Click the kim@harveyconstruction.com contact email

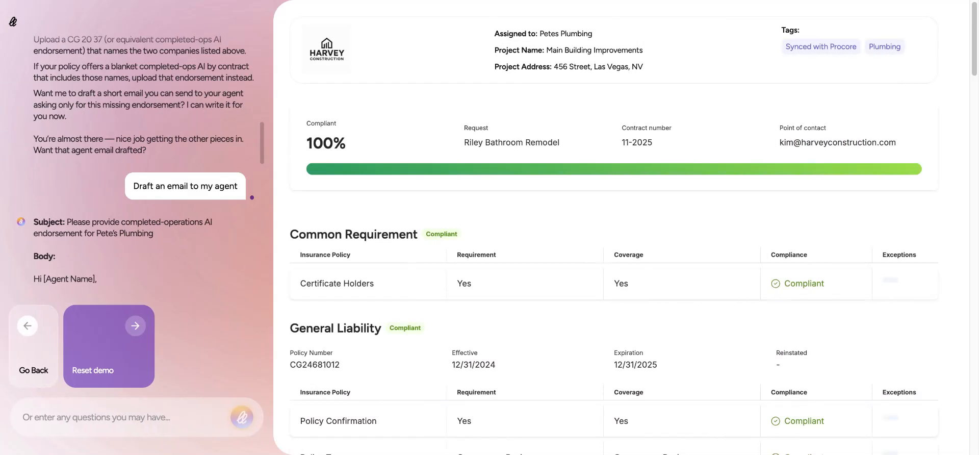pos(838,143)
